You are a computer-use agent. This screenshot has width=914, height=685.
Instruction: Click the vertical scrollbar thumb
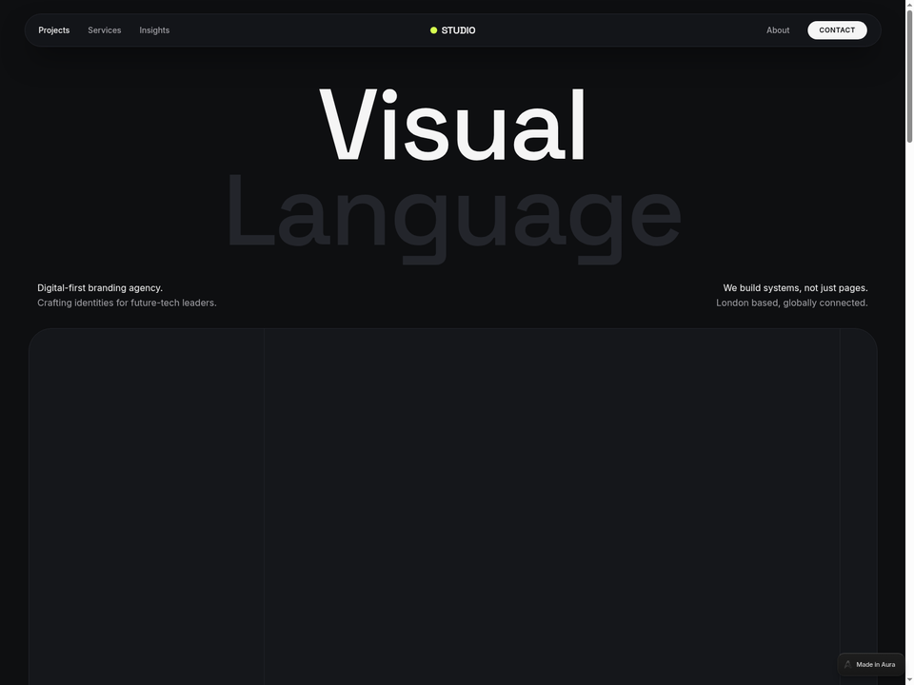(x=909, y=76)
